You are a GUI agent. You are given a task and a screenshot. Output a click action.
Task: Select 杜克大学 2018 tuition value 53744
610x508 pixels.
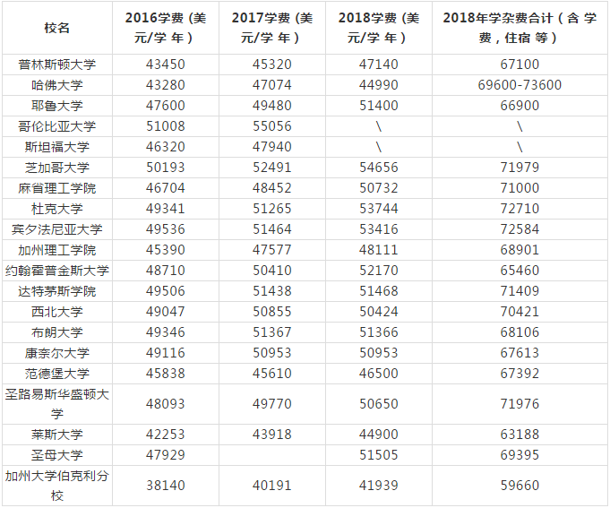(x=379, y=209)
